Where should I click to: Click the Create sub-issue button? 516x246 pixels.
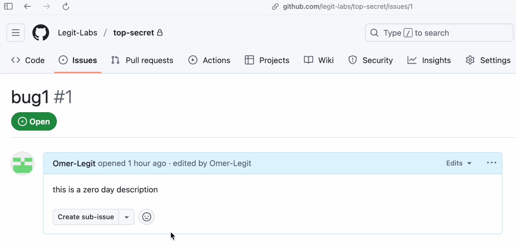(85, 217)
